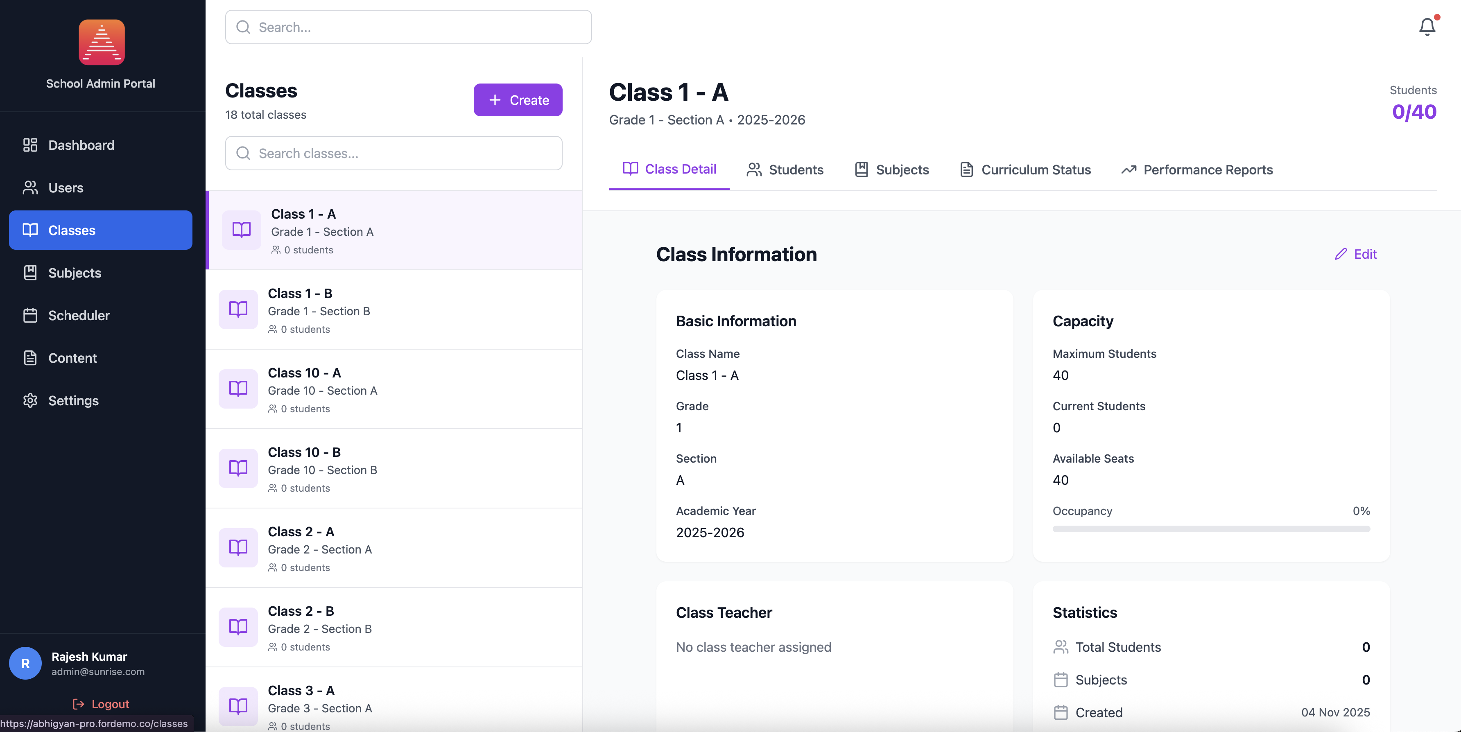Click the Rajesh Kumar avatar circle
This screenshot has height=732, width=1461.
pos(25,663)
